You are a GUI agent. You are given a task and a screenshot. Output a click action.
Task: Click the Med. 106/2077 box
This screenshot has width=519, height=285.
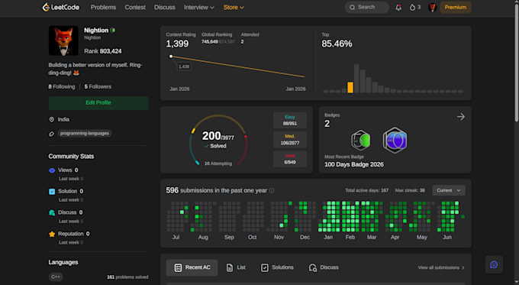[290, 140]
